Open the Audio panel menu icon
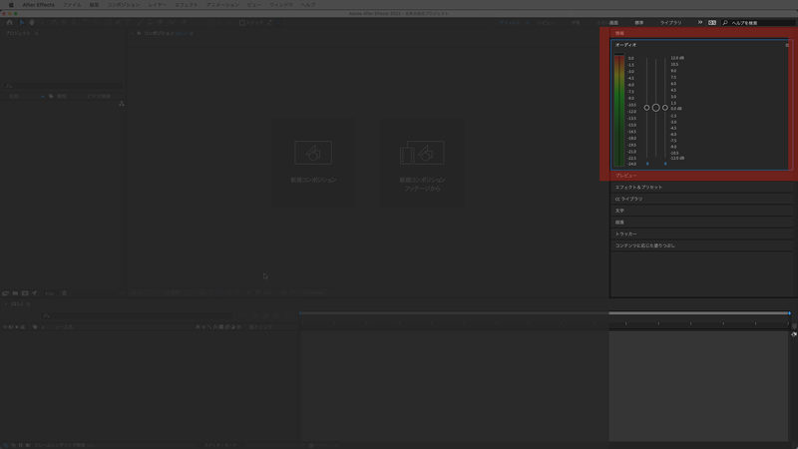Image resolution: width=798 pixels, height=449 pixels. [786, 45]
